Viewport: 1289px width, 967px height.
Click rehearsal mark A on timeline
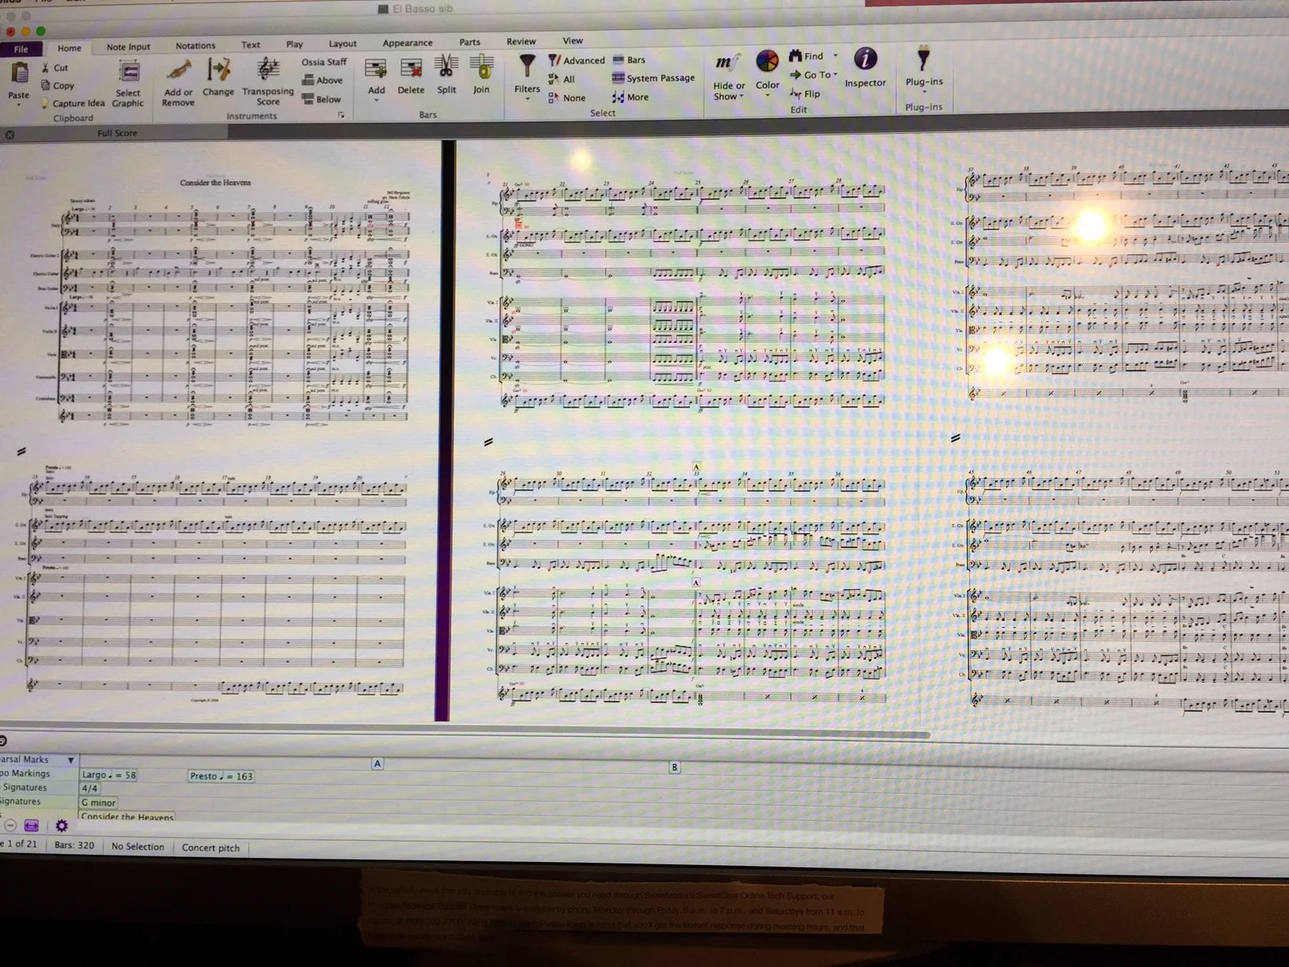pos(377,763)
